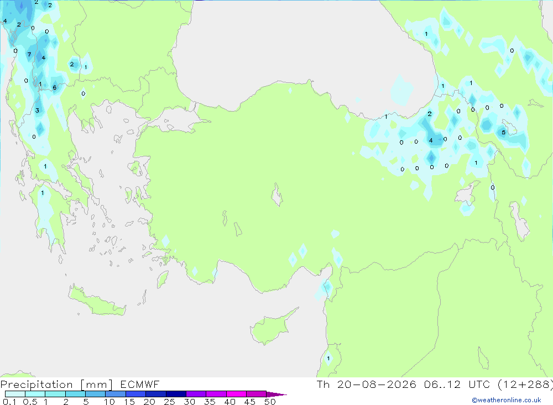Screen dimensions: 553x405
Task: Click the '06..12 UTC' time text
Action: pos(457,384)
